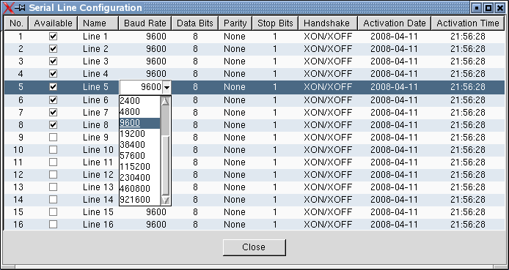Viewport: 509px width, 270px height.
Task: Click Stop Bits 1 cell for Line 14
Action: [x=275, y=200]
